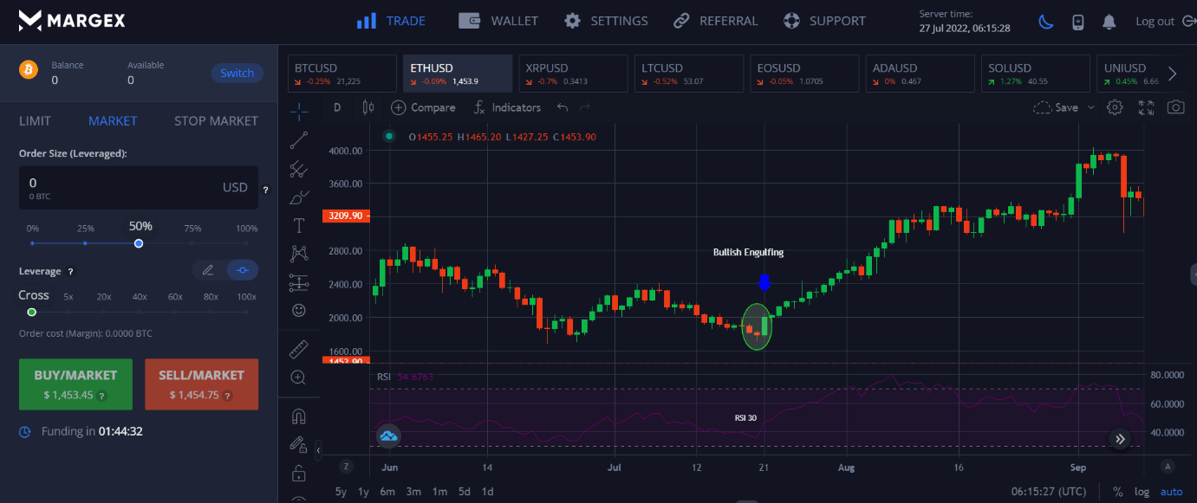Click the Compare symbol button
The height and width of the screenshot is (503, 1197).
click(423, 107)
